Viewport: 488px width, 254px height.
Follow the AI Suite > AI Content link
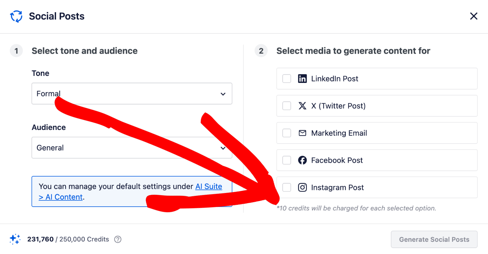pyautogui.click(x=130, y=192)
